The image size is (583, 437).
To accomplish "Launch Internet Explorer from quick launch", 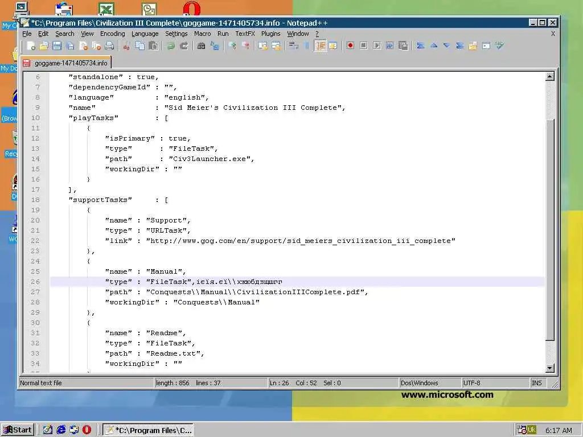I will tap(61, 430).
